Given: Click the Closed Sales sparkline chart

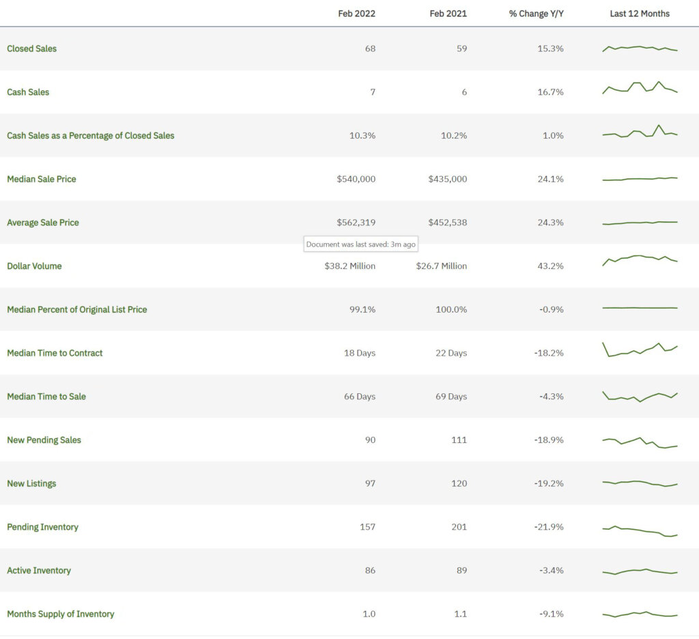Looking at the screenshot, I should (x=640, y=48).
